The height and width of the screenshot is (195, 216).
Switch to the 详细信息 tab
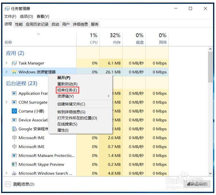pos(80,24)
